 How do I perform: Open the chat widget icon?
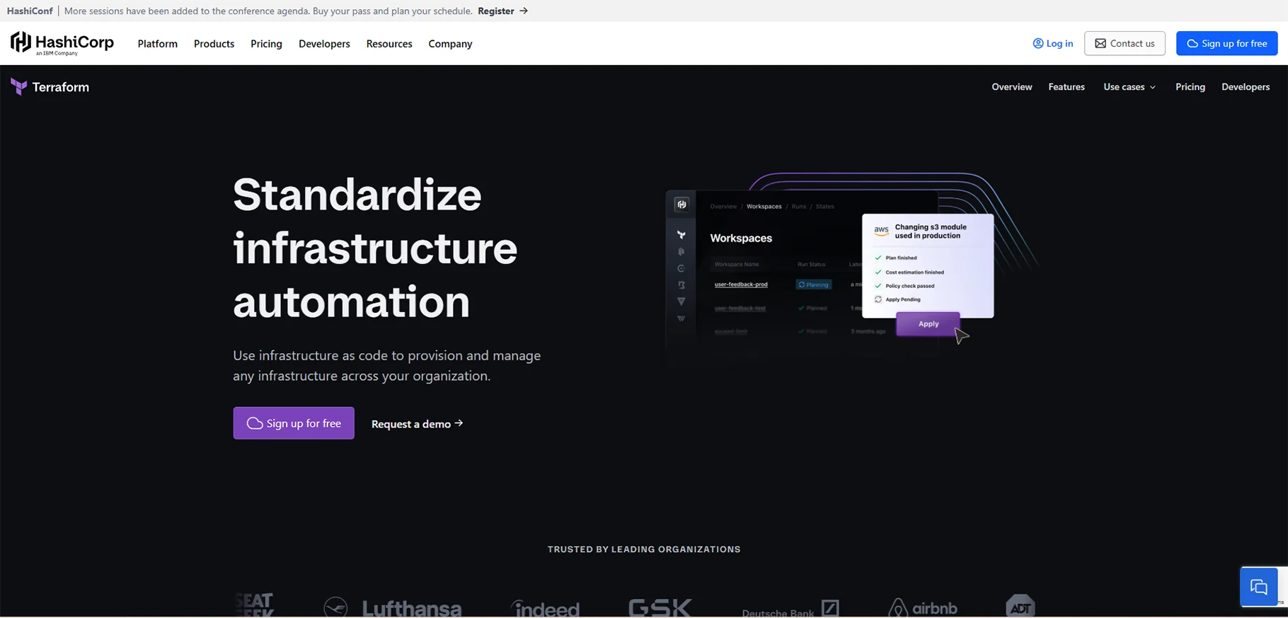tap(1259, 587)
